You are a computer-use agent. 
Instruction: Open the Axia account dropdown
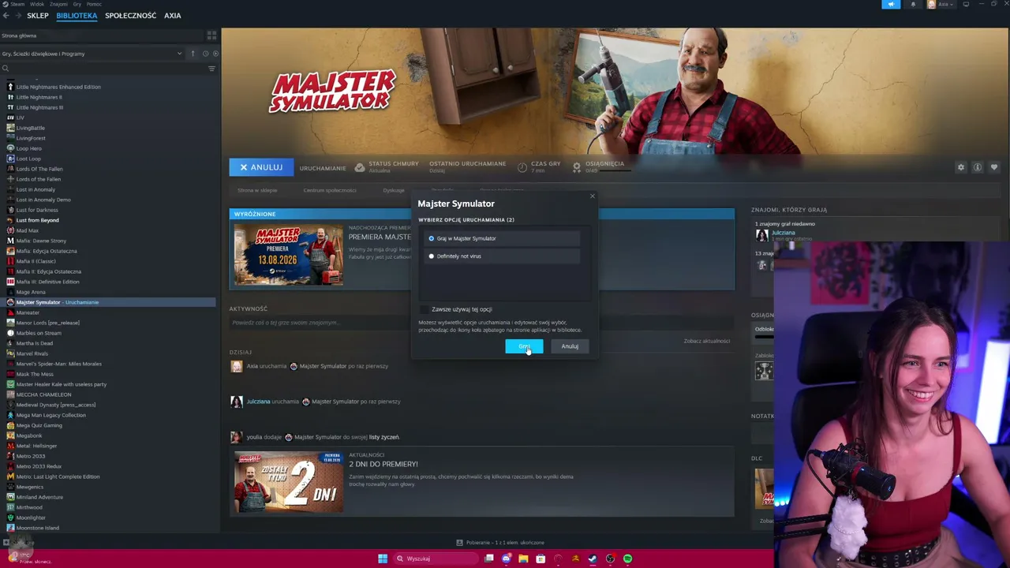tap(941, 5)
